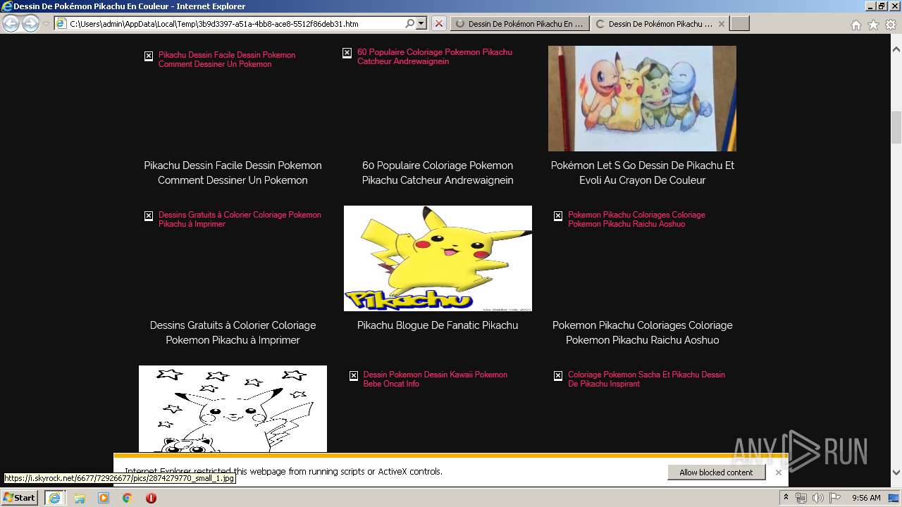
Task: Click broken image icon for Dessin Pokemon Kawaii
Action: pos(354,376)
